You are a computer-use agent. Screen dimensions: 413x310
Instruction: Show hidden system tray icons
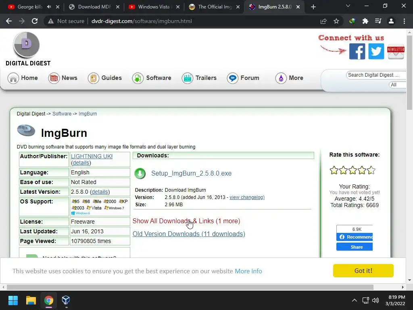click(x=355, y=300)
